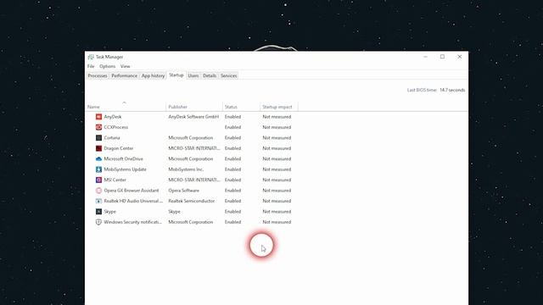Select the MobiSystems Update row name

(125, 169)
